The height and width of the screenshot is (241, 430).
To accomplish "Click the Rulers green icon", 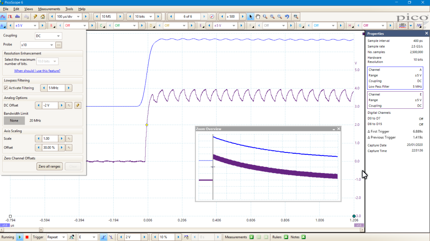I will [286, 237].
